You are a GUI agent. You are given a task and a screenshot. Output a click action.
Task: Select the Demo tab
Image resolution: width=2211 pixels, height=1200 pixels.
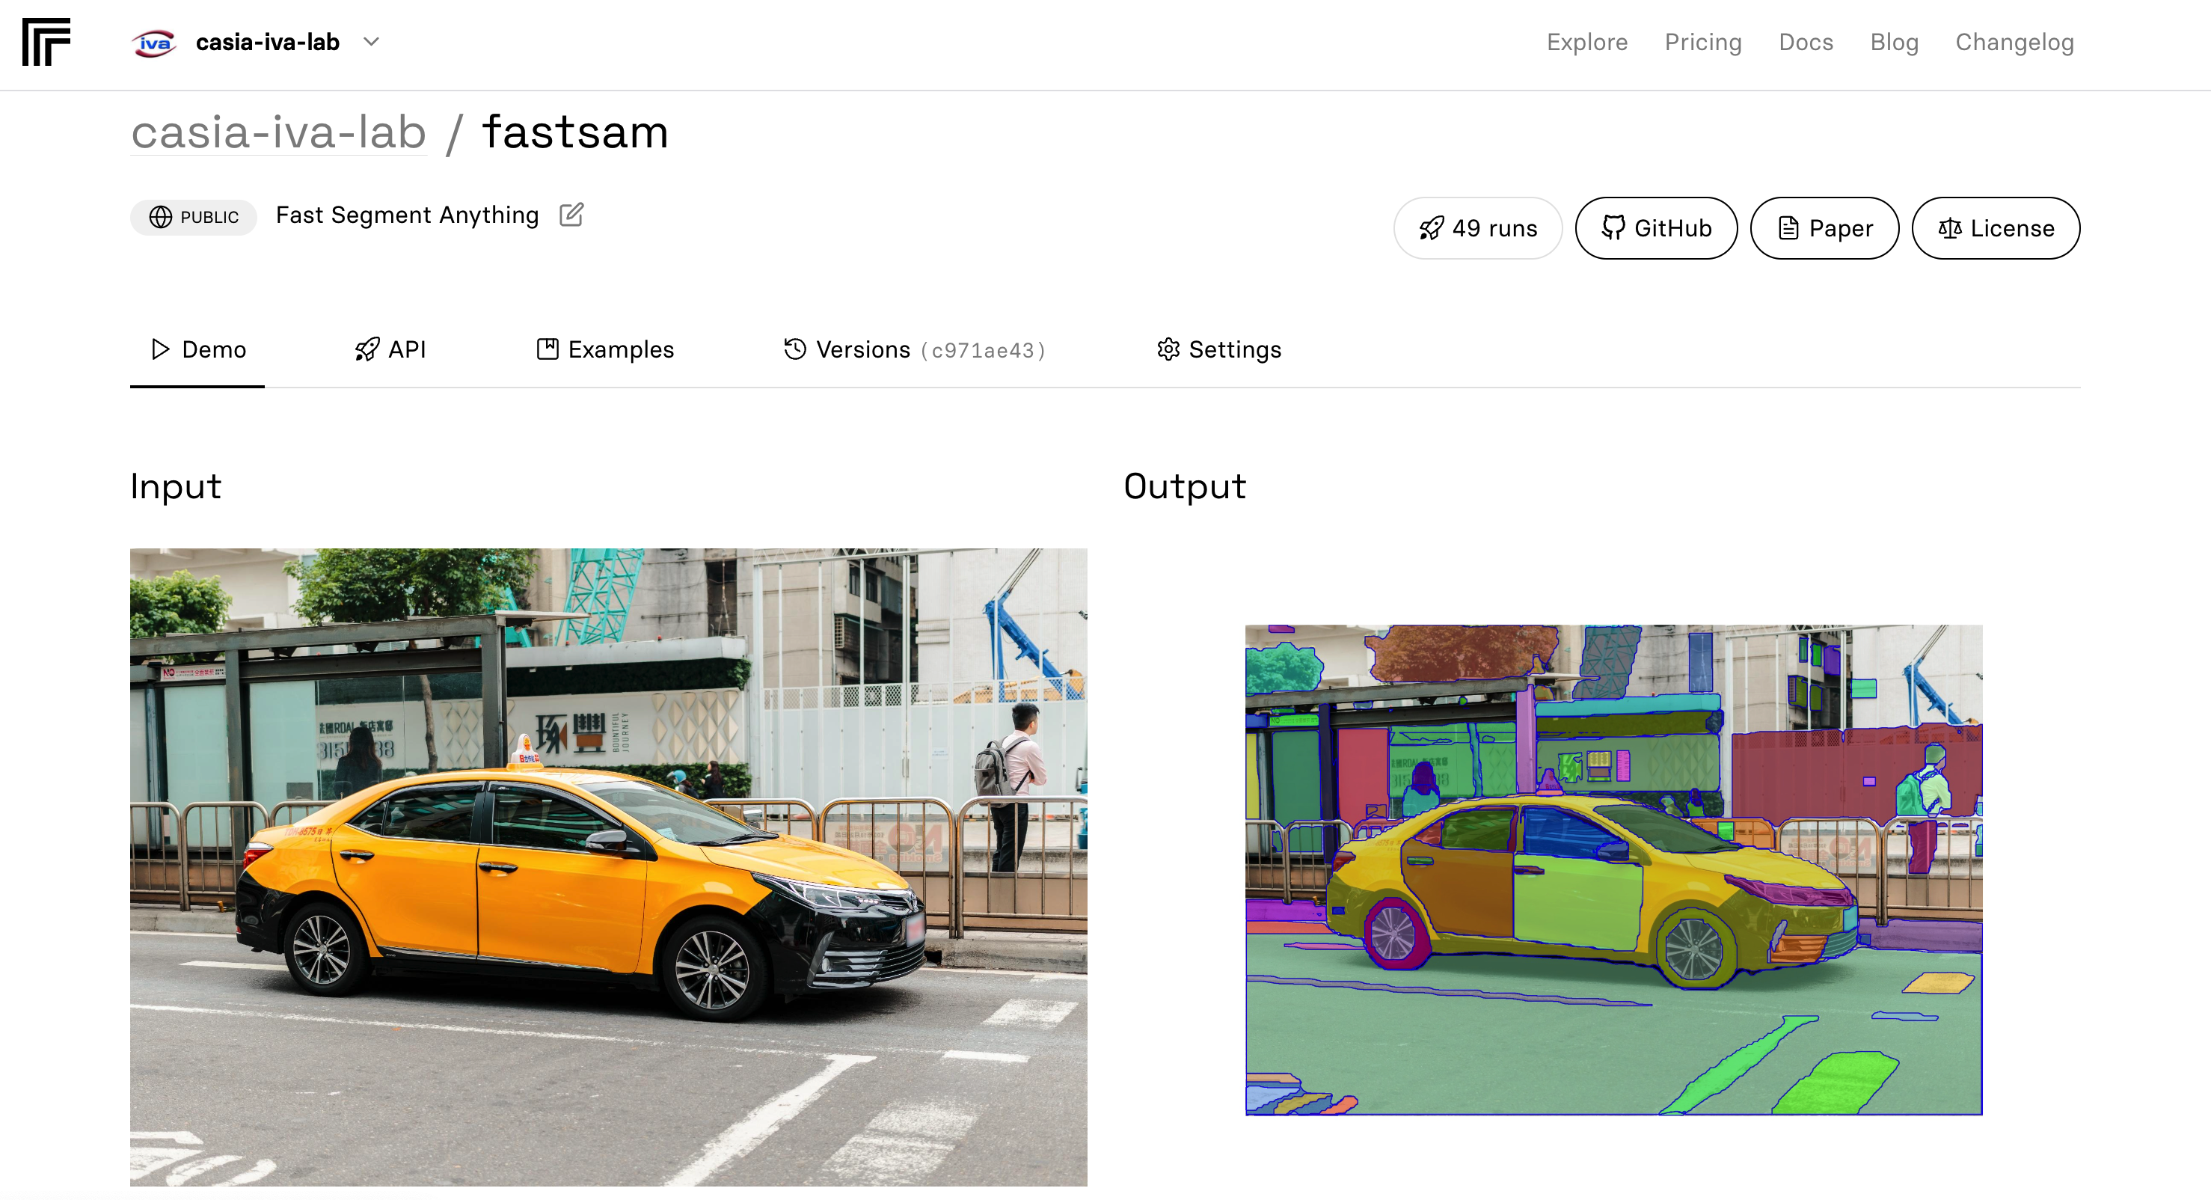point(198,349)
